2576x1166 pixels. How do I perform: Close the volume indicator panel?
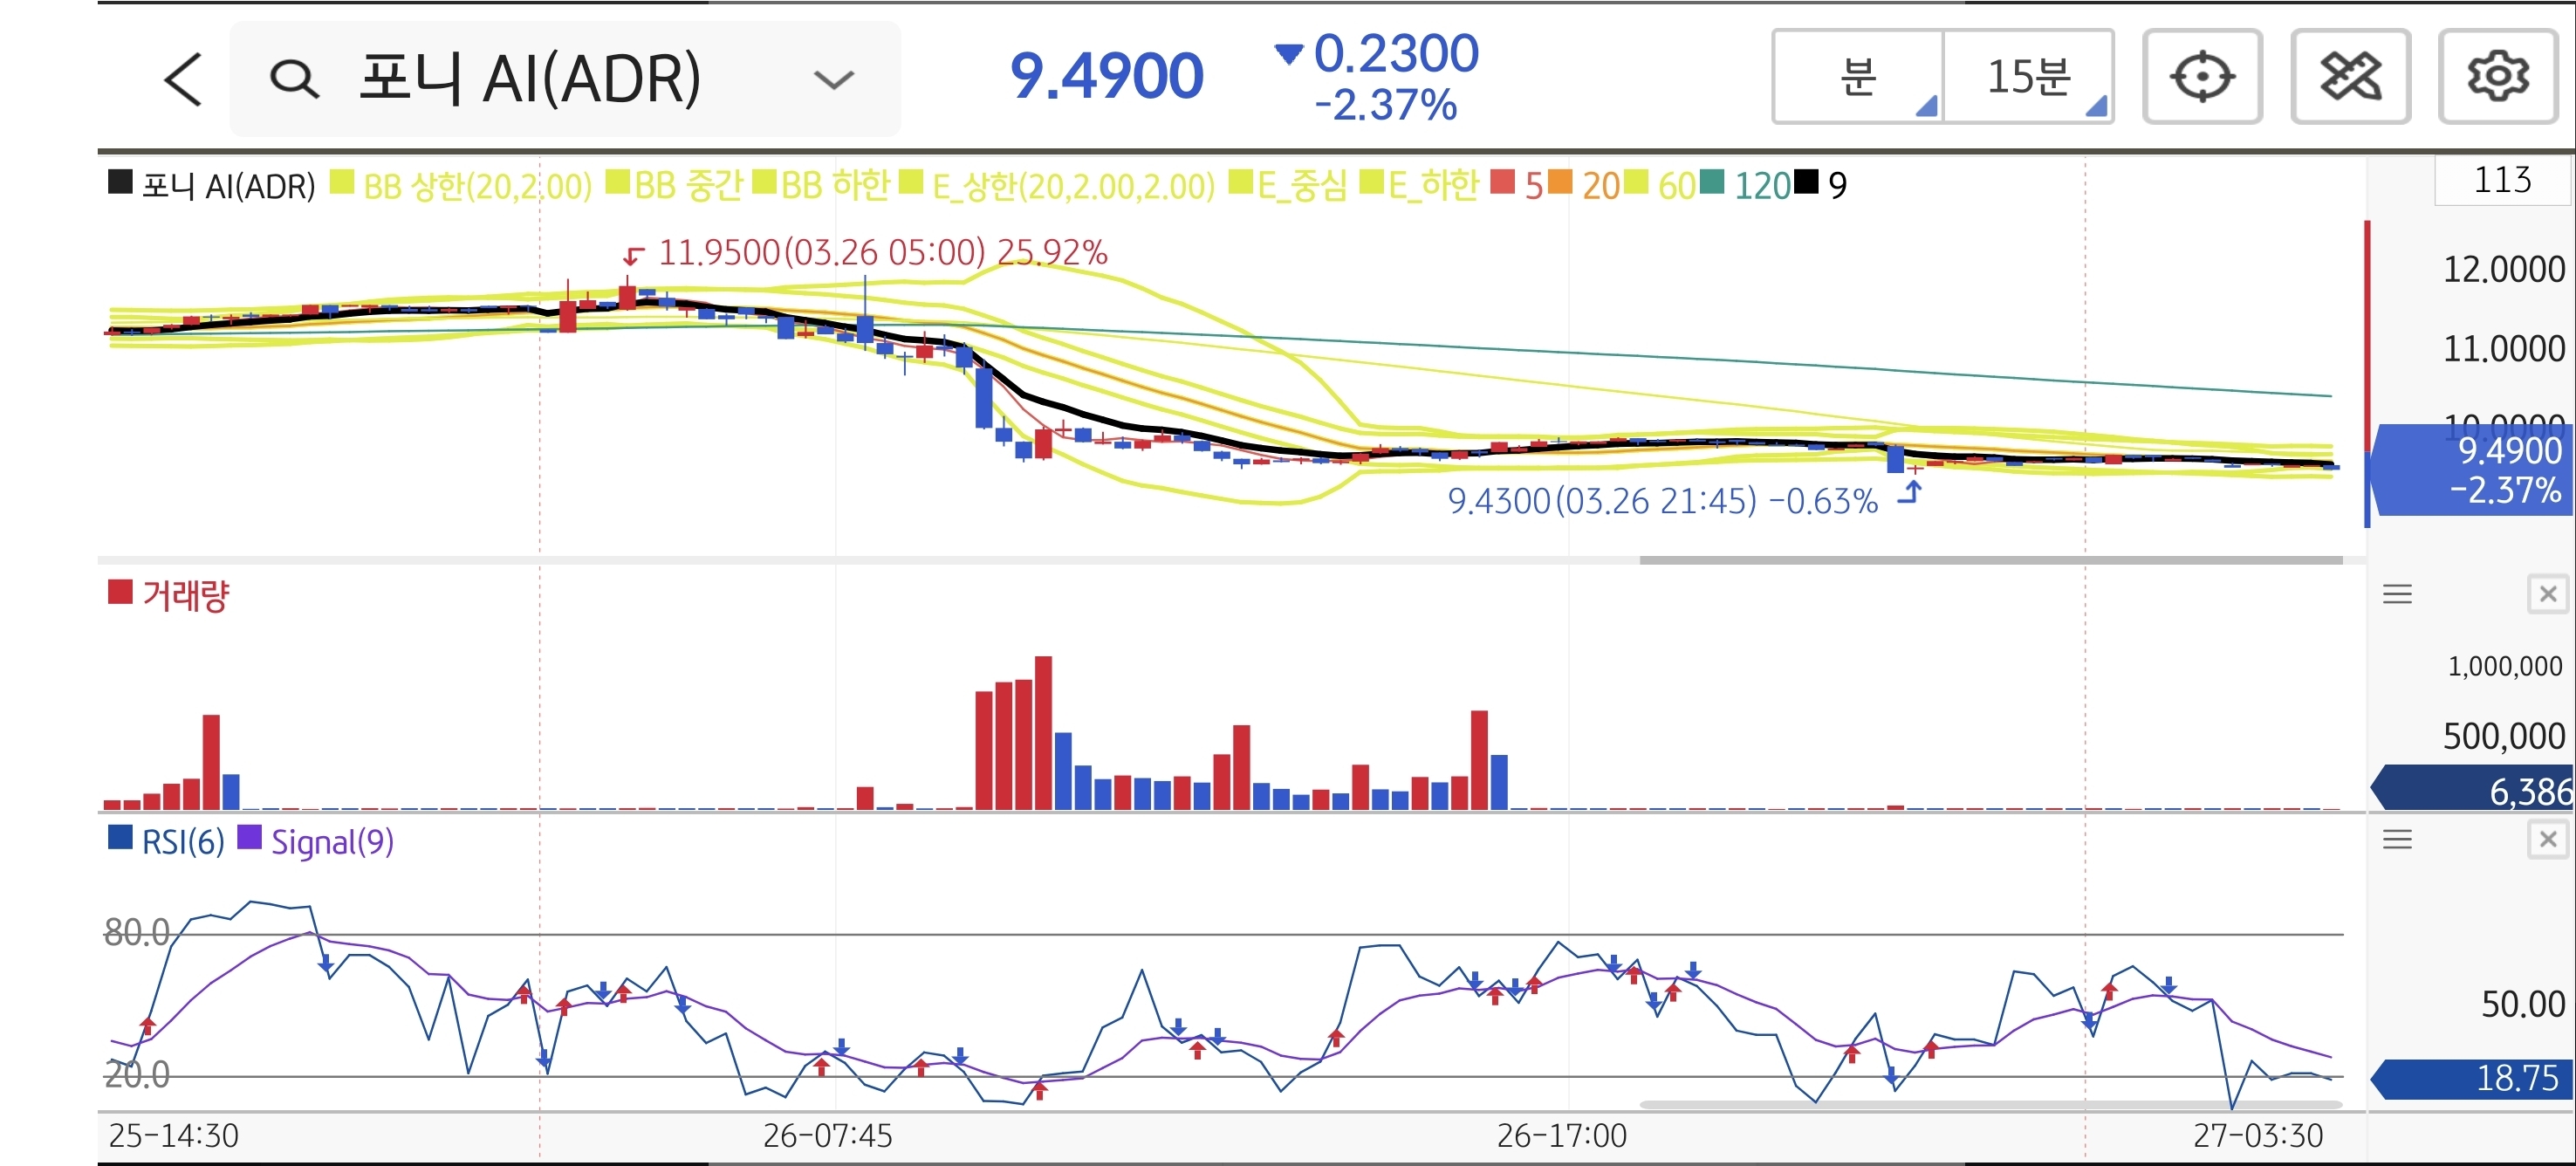[2547, 594]
